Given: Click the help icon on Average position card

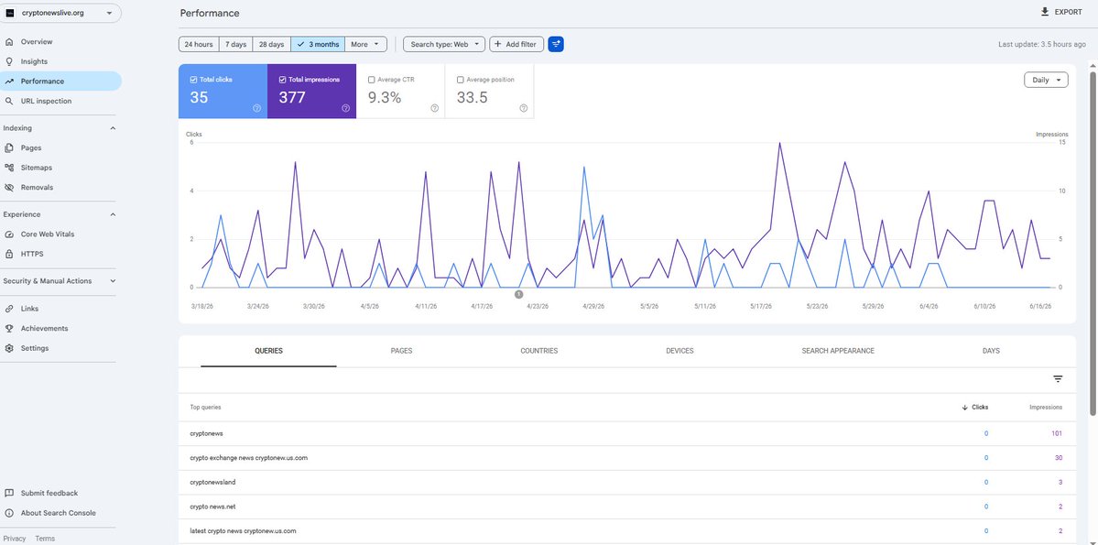Looking at the screenshot, I should pyautogui.click(x=523, y=108).
